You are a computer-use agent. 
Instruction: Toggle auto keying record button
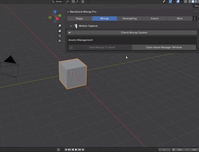tap(58, 150)
